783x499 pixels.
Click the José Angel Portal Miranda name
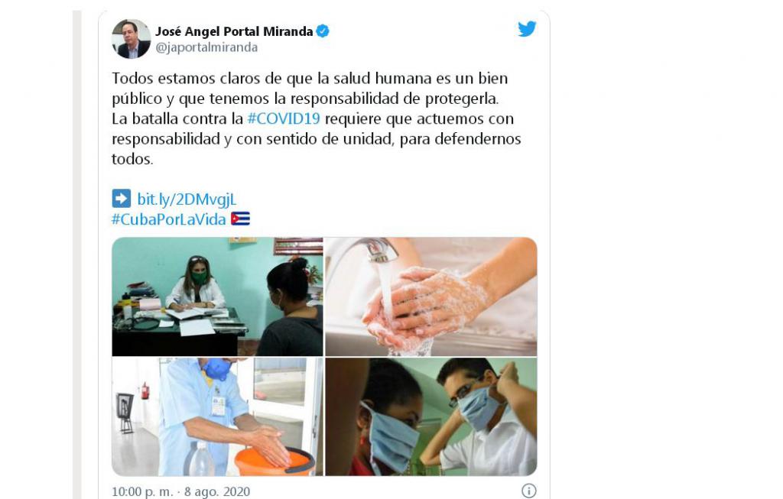tap(234, 31)
